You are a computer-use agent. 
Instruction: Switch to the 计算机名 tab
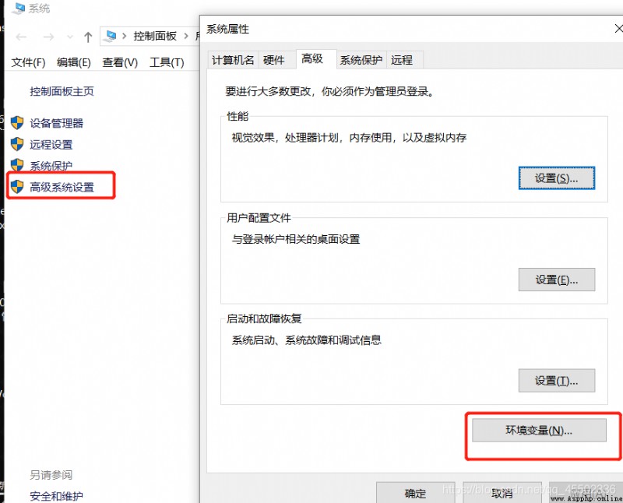pos(233,60)
